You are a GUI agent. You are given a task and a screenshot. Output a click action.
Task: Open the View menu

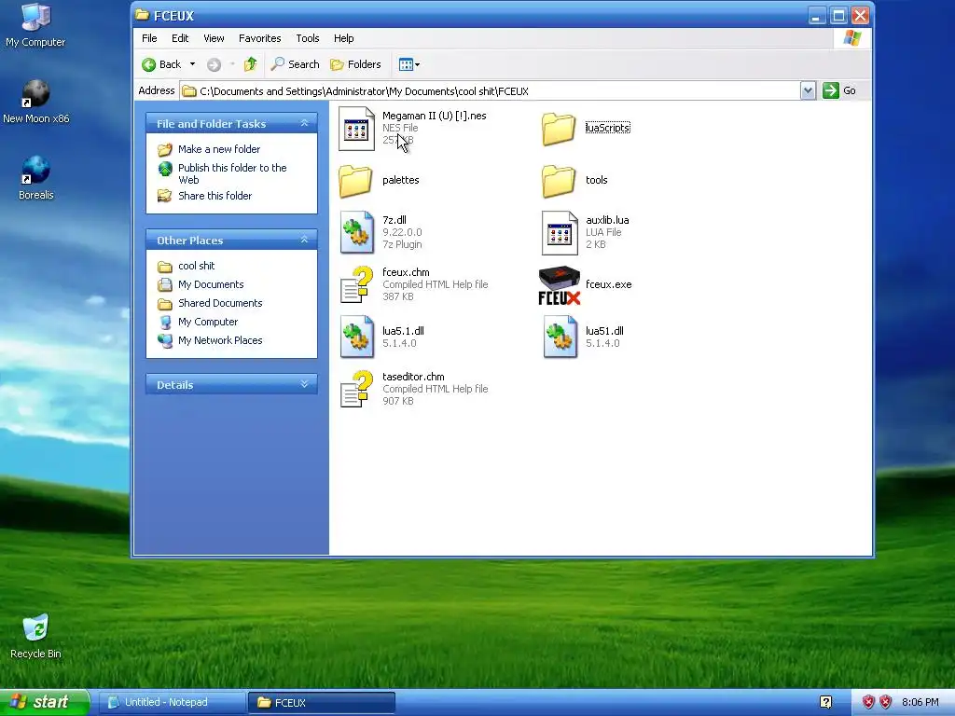pyautogui.click(x=214, y=38)
